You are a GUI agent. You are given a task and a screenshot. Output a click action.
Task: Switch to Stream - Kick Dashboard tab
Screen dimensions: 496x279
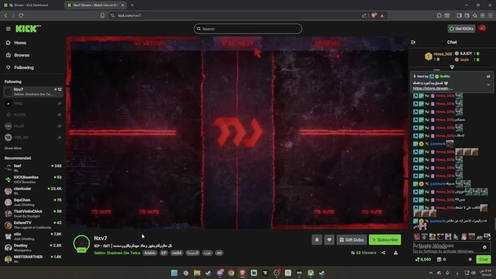point(32,5)
